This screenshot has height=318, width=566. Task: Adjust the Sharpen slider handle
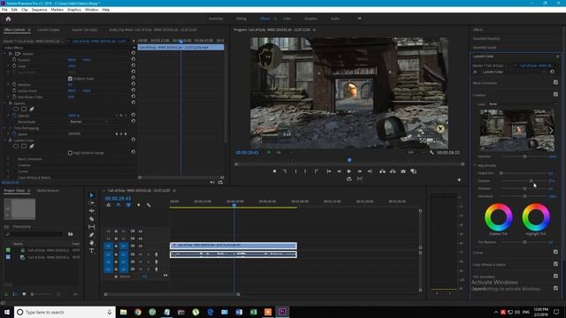[x=531, y=180]
